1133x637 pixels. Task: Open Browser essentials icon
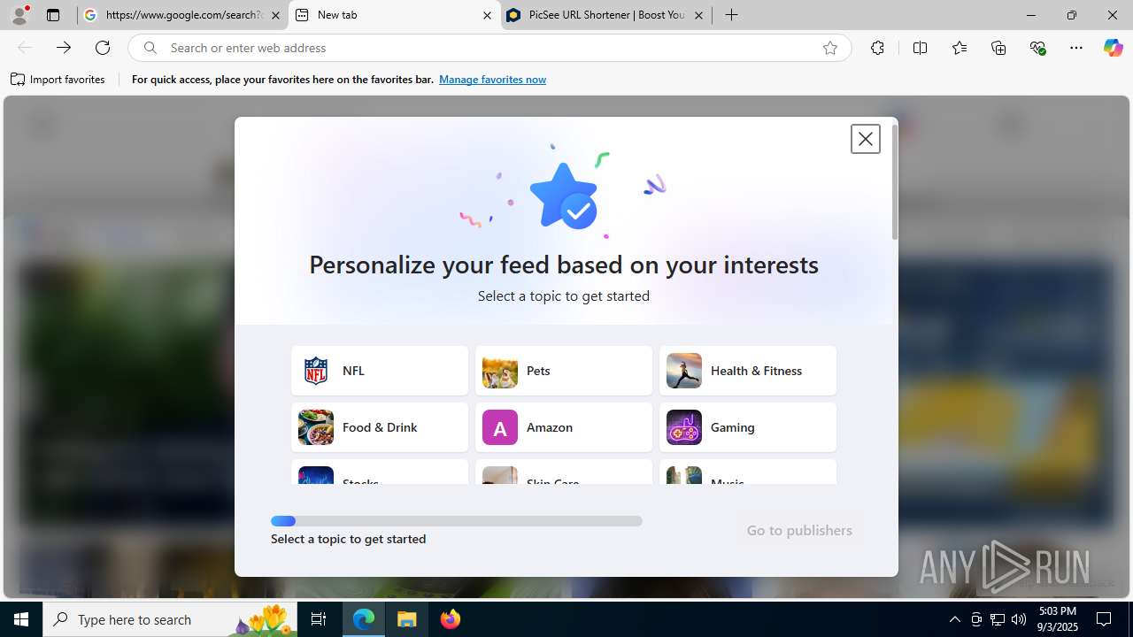click(1037, 48)
